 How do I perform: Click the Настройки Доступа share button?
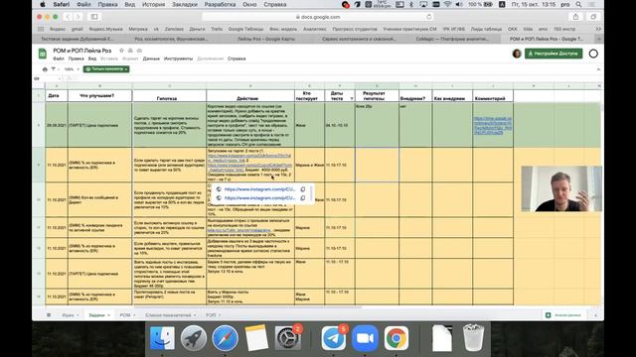click(x=554, y=54)
